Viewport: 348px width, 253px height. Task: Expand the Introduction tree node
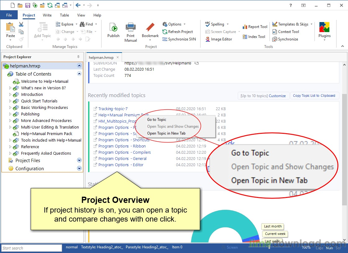pyautogui.click(x=10, y=94)
